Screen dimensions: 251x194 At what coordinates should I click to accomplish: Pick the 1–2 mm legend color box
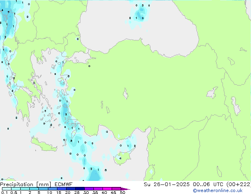point(25,189)
